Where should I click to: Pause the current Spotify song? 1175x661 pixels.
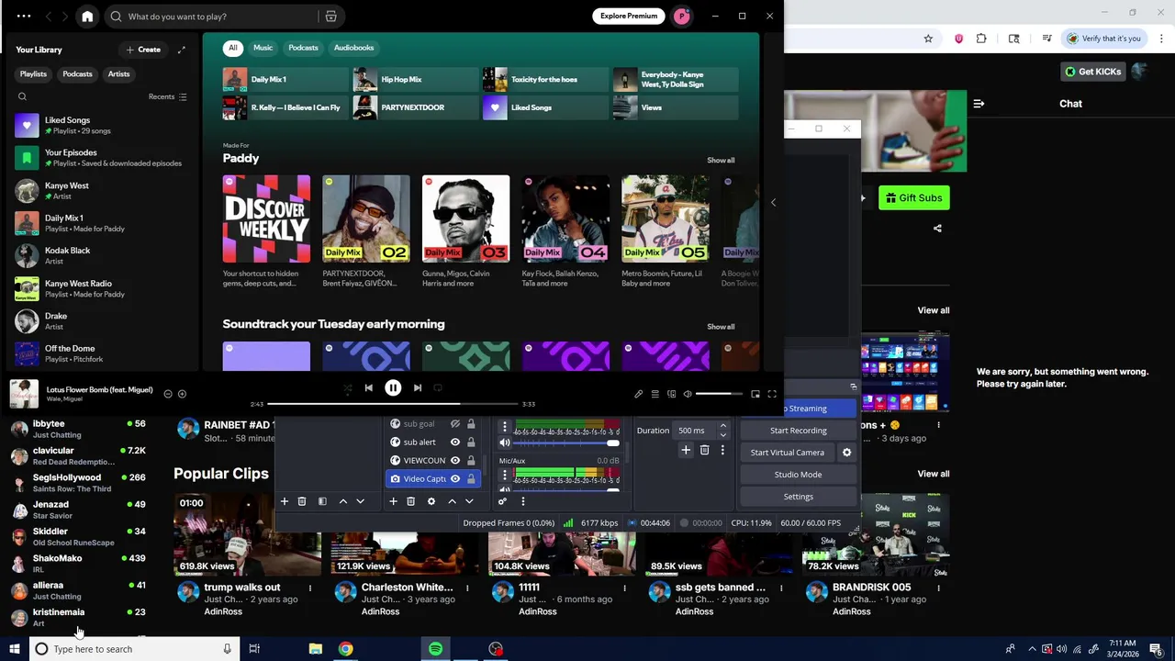point(393,387)
